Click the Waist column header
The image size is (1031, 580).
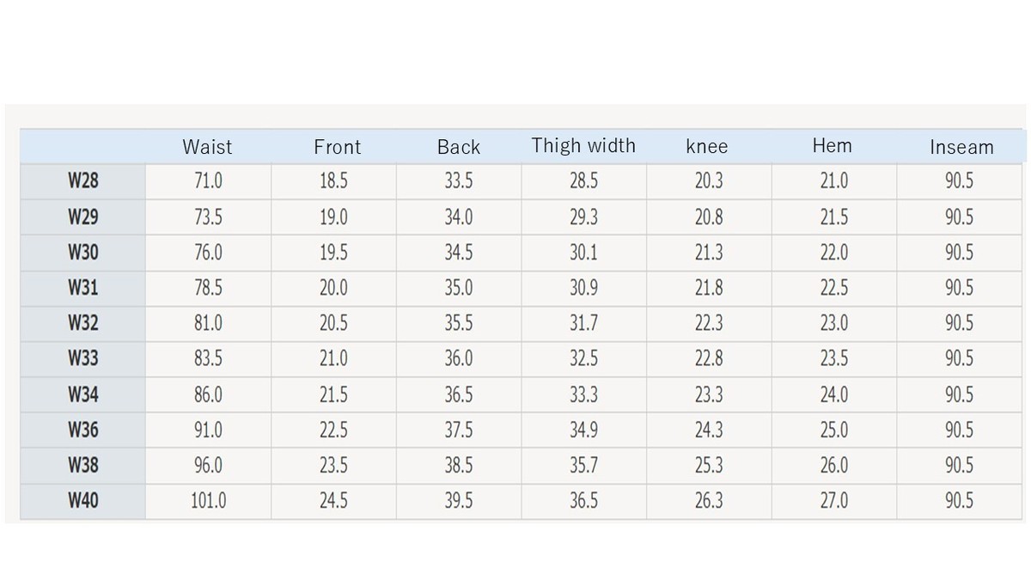click(207, 147)
